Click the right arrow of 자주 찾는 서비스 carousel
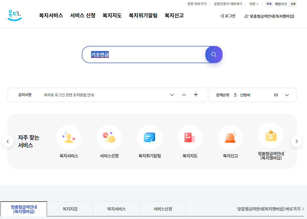The height and width of the screenshot is (219, 307). tap(296, 141)
